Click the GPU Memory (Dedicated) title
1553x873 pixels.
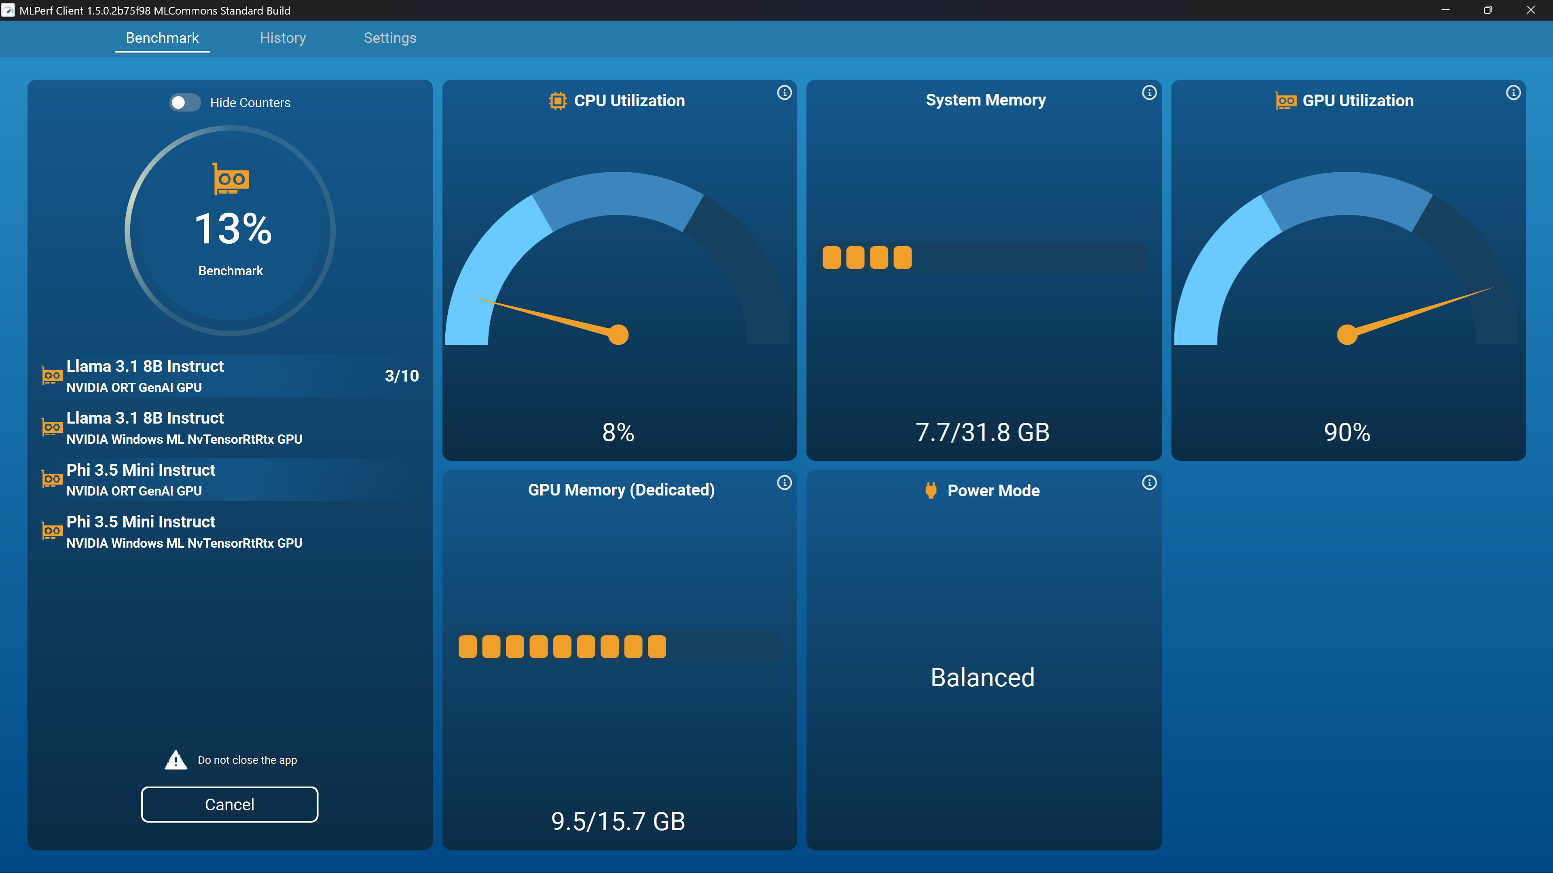tap(621, 490)
